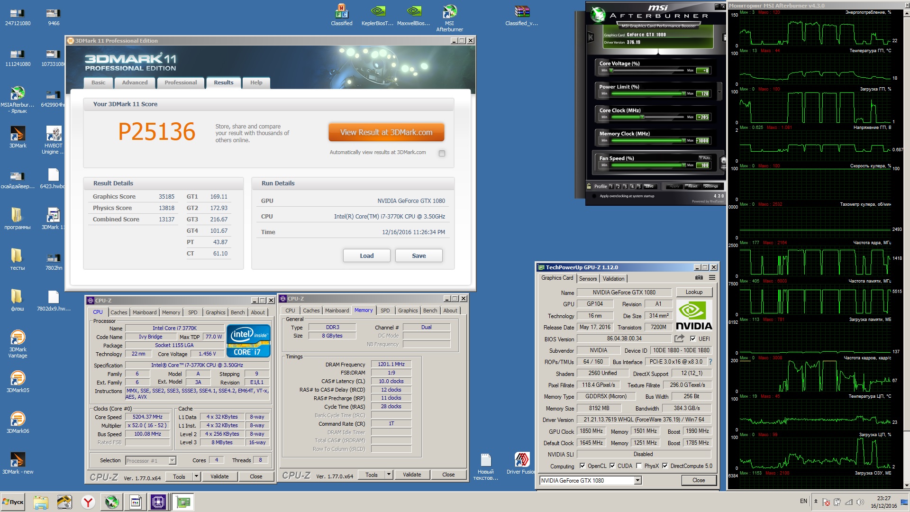Toggle DirectCompute 5.0 checkbox in GPU-Z
This screenshot has width=910, height=512.
coord(665,466)
